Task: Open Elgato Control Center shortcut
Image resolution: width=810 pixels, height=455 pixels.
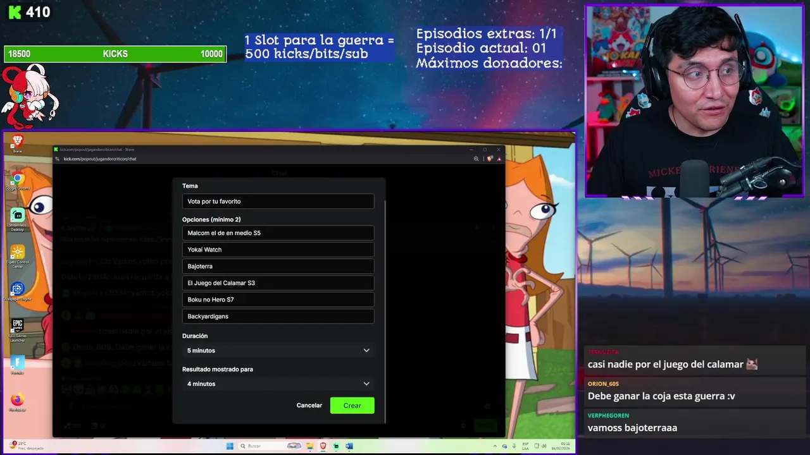Action: [17, 255]
